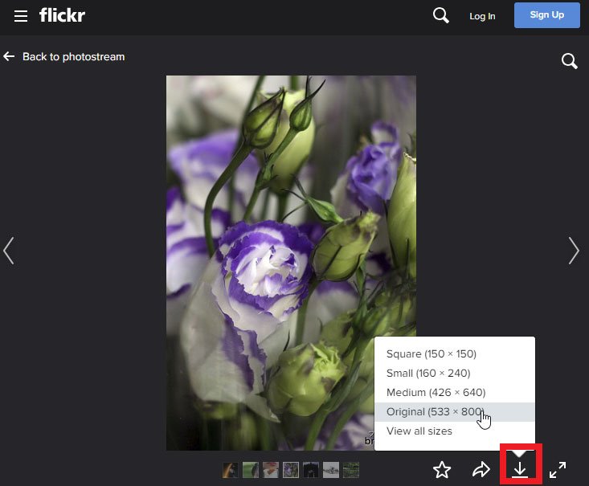
Task: Click the Flickr logo
Action: coord(62,15)
